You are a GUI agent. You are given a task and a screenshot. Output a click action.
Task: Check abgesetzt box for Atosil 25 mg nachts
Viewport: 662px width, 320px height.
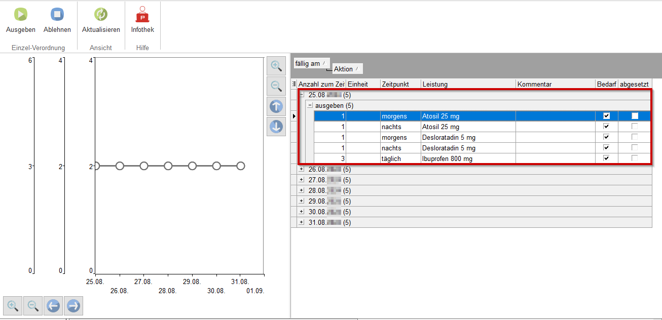point(635,127)
